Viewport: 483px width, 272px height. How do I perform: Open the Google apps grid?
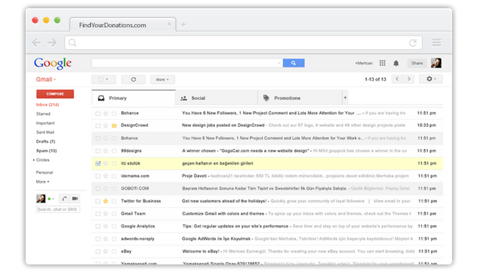[x=383, y=63]
